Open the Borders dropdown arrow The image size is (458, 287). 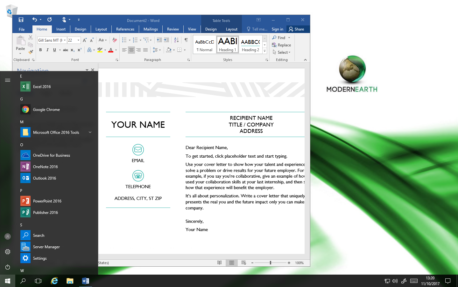point(185,50)
